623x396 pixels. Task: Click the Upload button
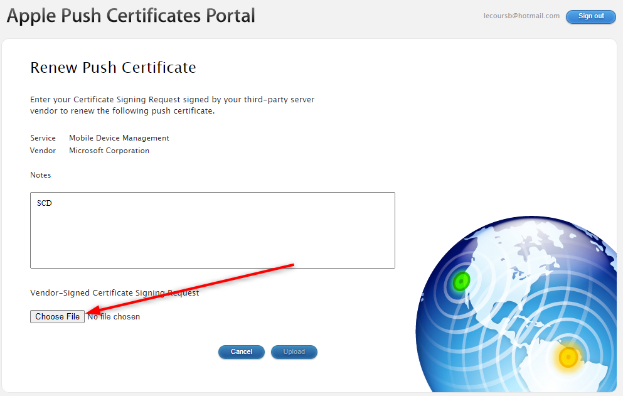pyautogui.click(x=294, y=352)
